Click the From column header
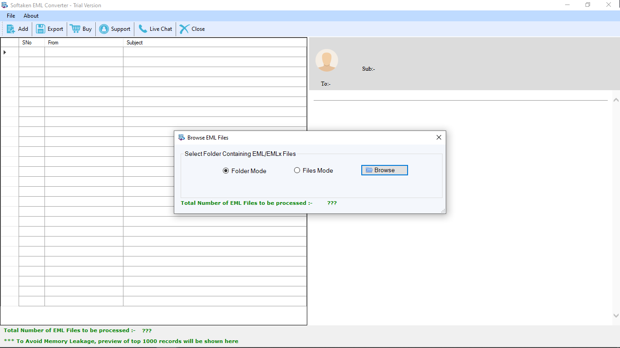Screen dimensions: 620x348 coord(84,43)
